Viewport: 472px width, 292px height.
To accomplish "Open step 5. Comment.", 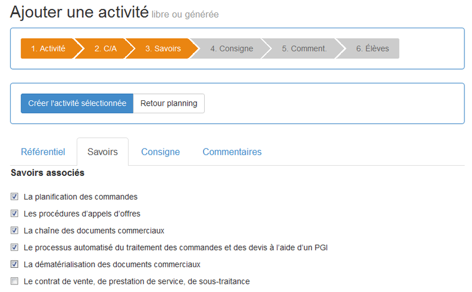I will [x=304, y=48].
